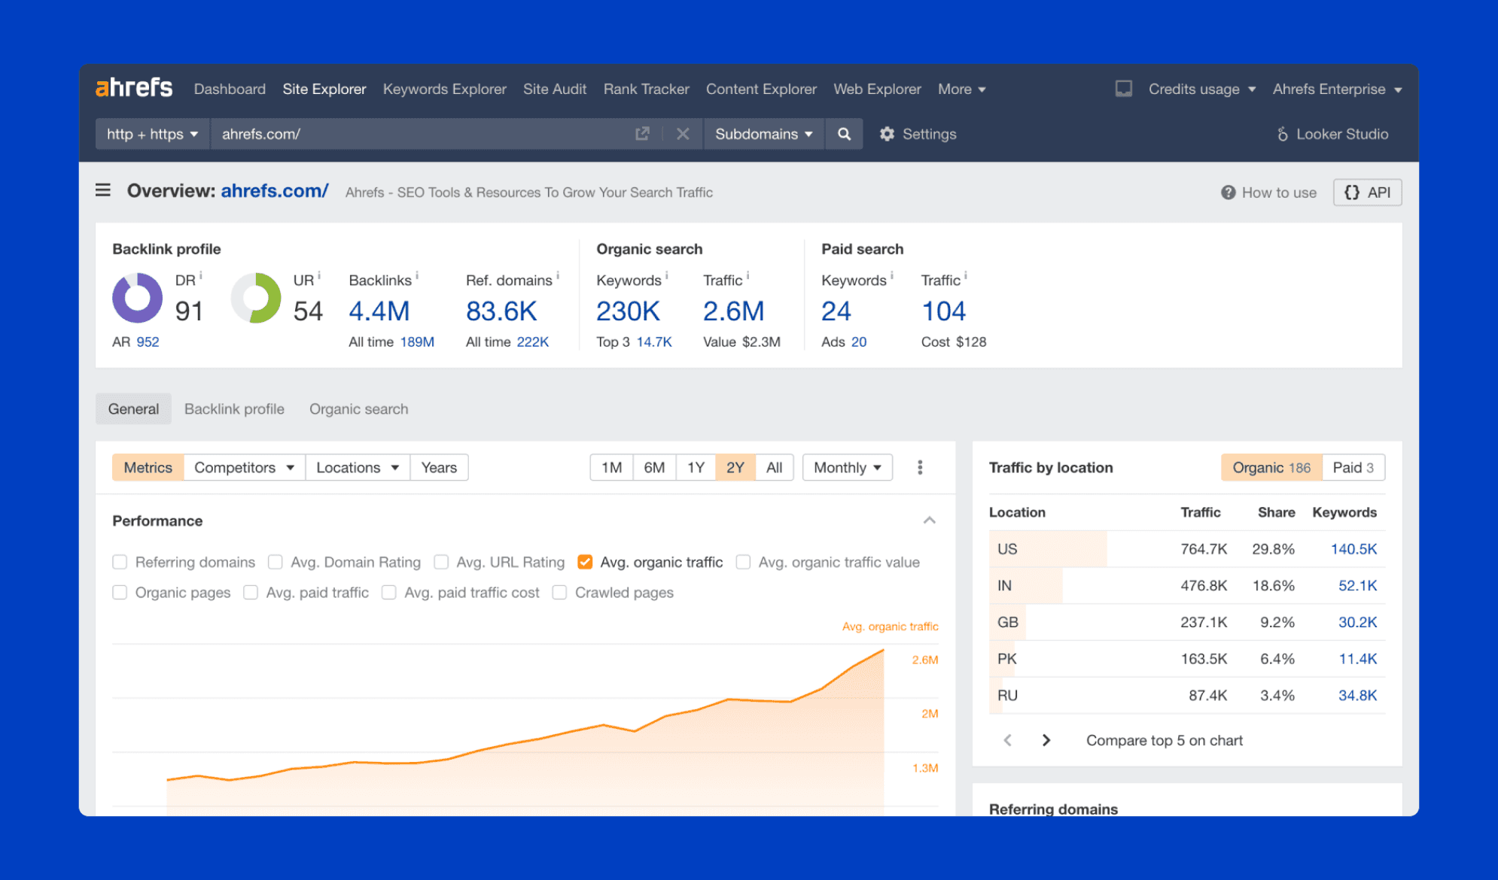Open URL in new tab icon
The image size is (1498, 880).
[x=642, y=134]
